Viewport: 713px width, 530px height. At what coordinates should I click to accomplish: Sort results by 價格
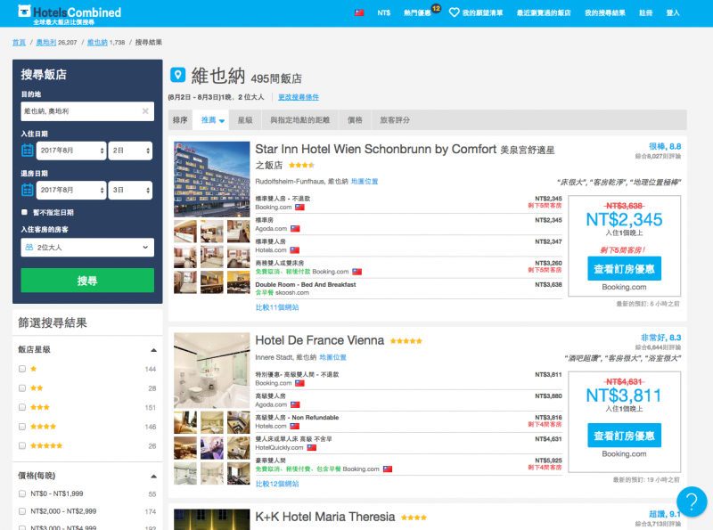355,120
